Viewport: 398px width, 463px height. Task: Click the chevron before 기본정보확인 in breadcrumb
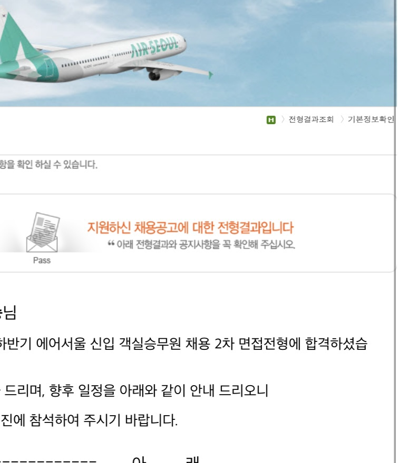point(342,119)
